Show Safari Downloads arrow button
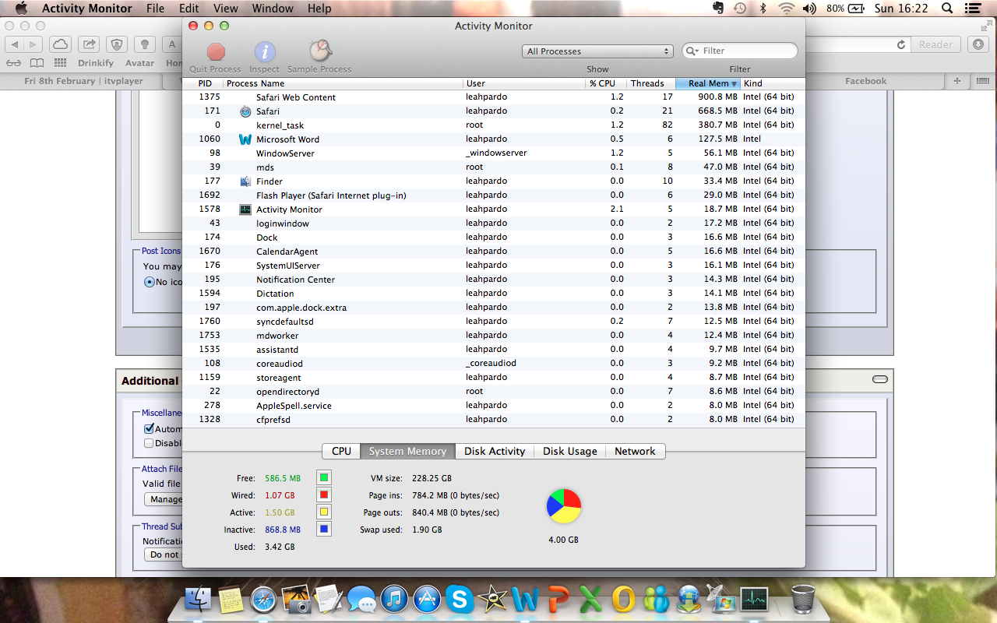This screenshot has width=997, height=623. click(x=979, y=44)
